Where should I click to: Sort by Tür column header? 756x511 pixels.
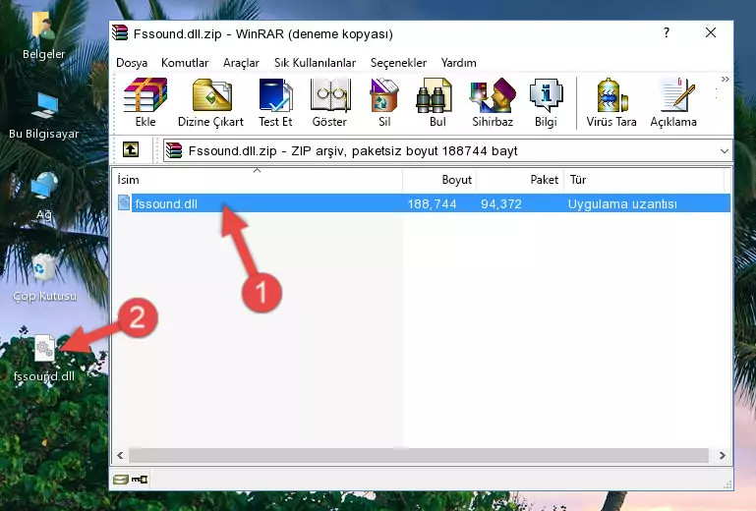click(644, 179)
